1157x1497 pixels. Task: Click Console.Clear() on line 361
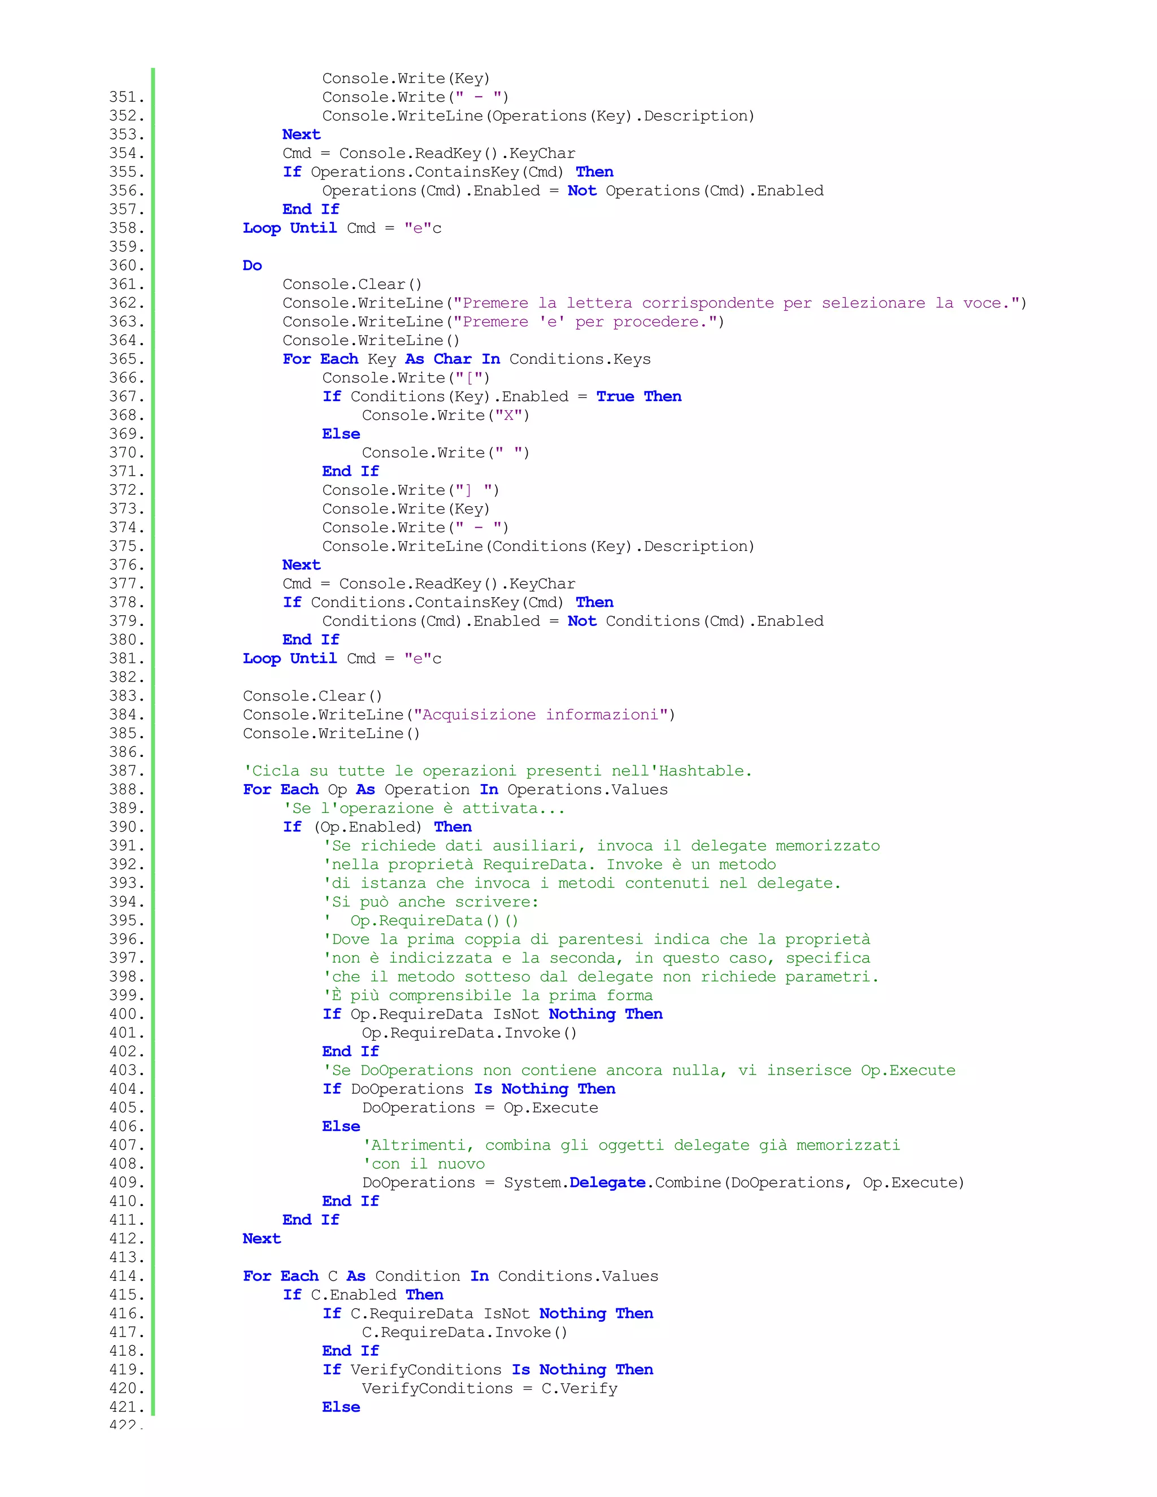[353, 284]
